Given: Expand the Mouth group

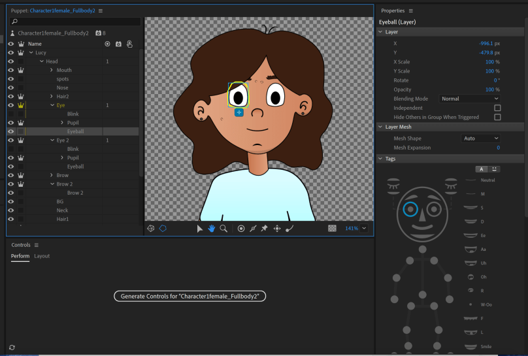Looking at the screenshot, I should [x=52, y=70].
